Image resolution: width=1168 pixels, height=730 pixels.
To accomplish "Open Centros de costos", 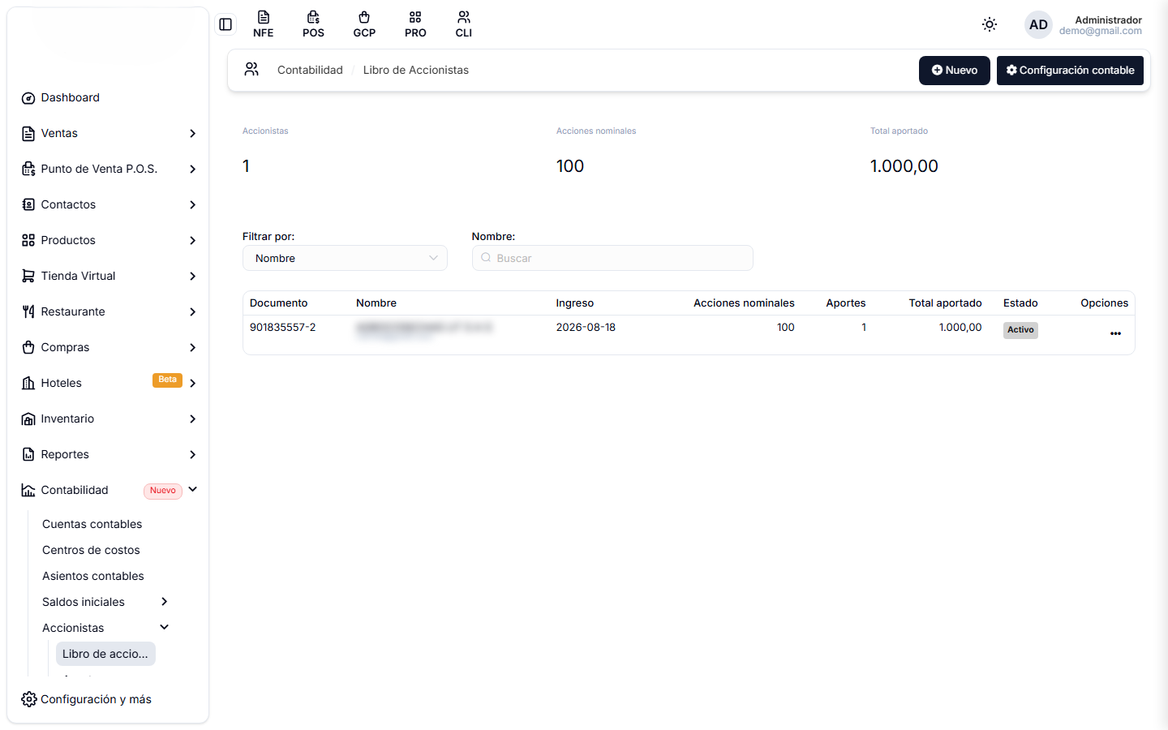I will click(91, 550).
